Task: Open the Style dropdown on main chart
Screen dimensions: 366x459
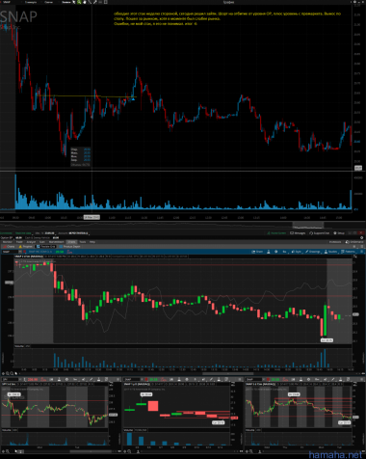Action: point(297,252)
